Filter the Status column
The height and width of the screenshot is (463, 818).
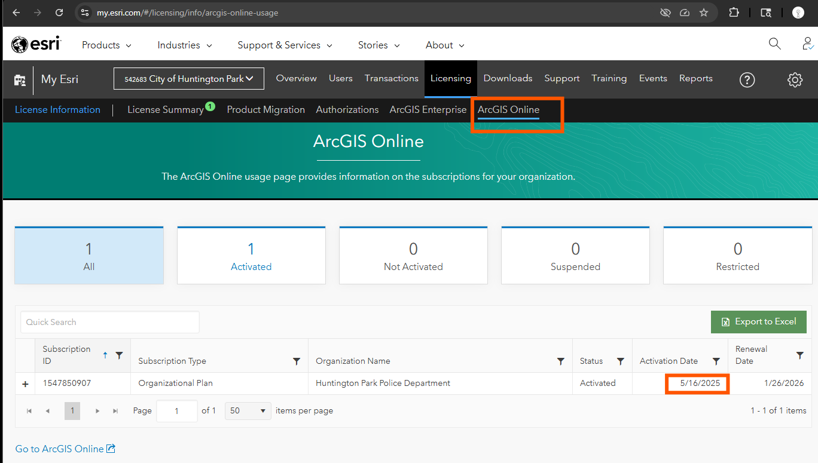(x=620, y=361)
